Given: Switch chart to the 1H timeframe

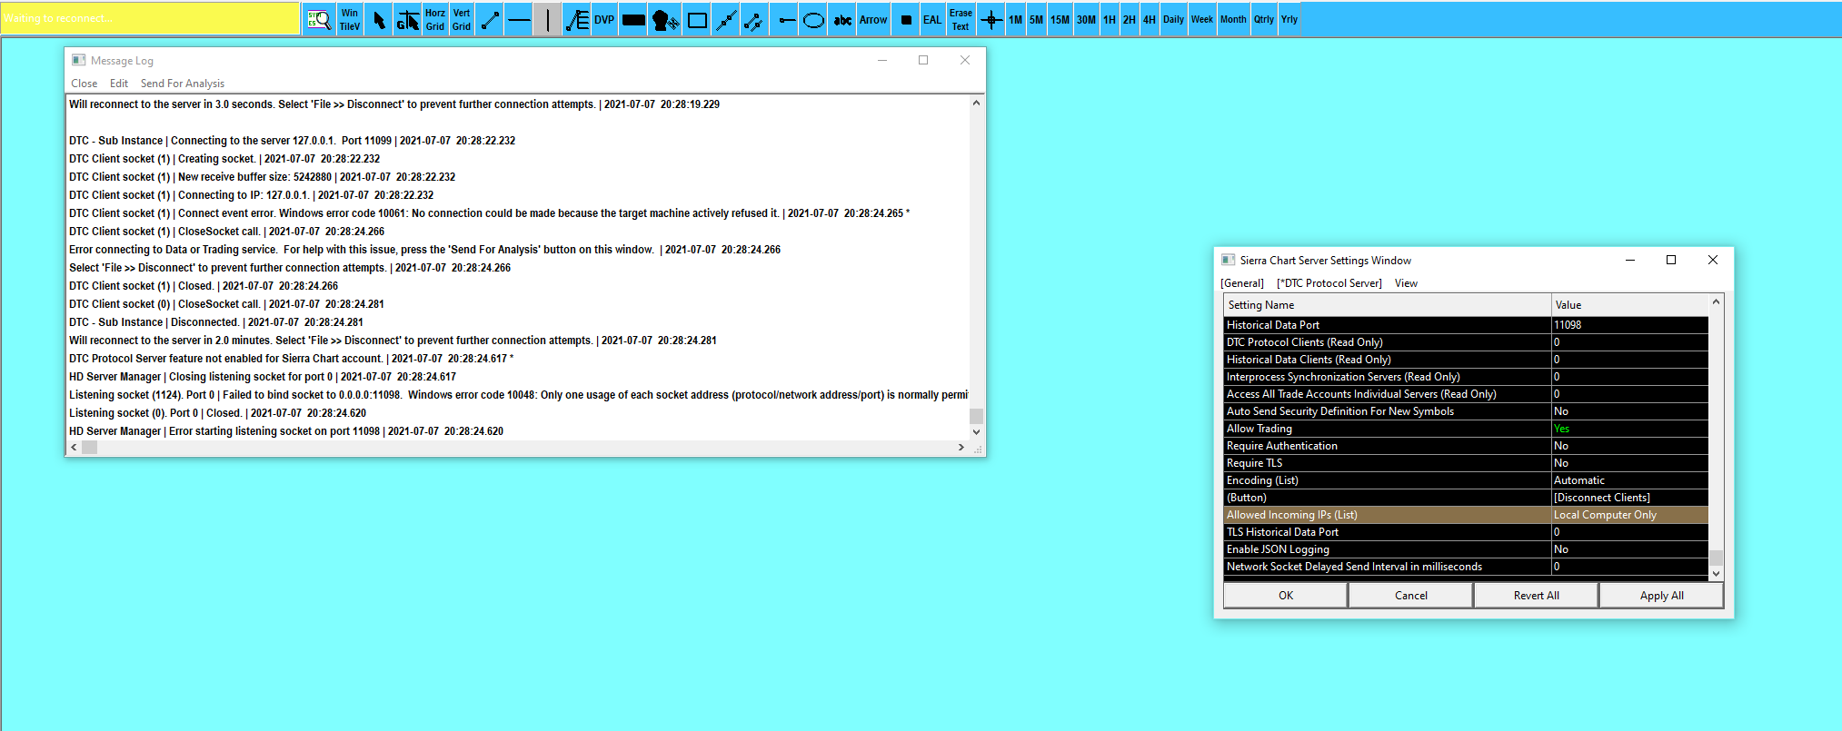Looking at the screenshot, I should [x=1110, y=19].
